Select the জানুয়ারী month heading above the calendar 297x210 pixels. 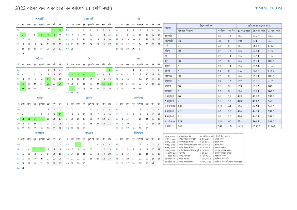(x=40, y=19)
